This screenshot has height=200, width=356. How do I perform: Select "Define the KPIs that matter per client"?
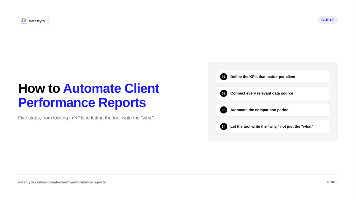(x=273, y=77)
